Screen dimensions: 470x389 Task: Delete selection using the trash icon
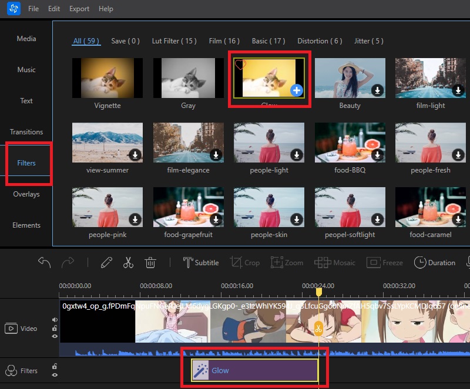[x=150, y=262]
